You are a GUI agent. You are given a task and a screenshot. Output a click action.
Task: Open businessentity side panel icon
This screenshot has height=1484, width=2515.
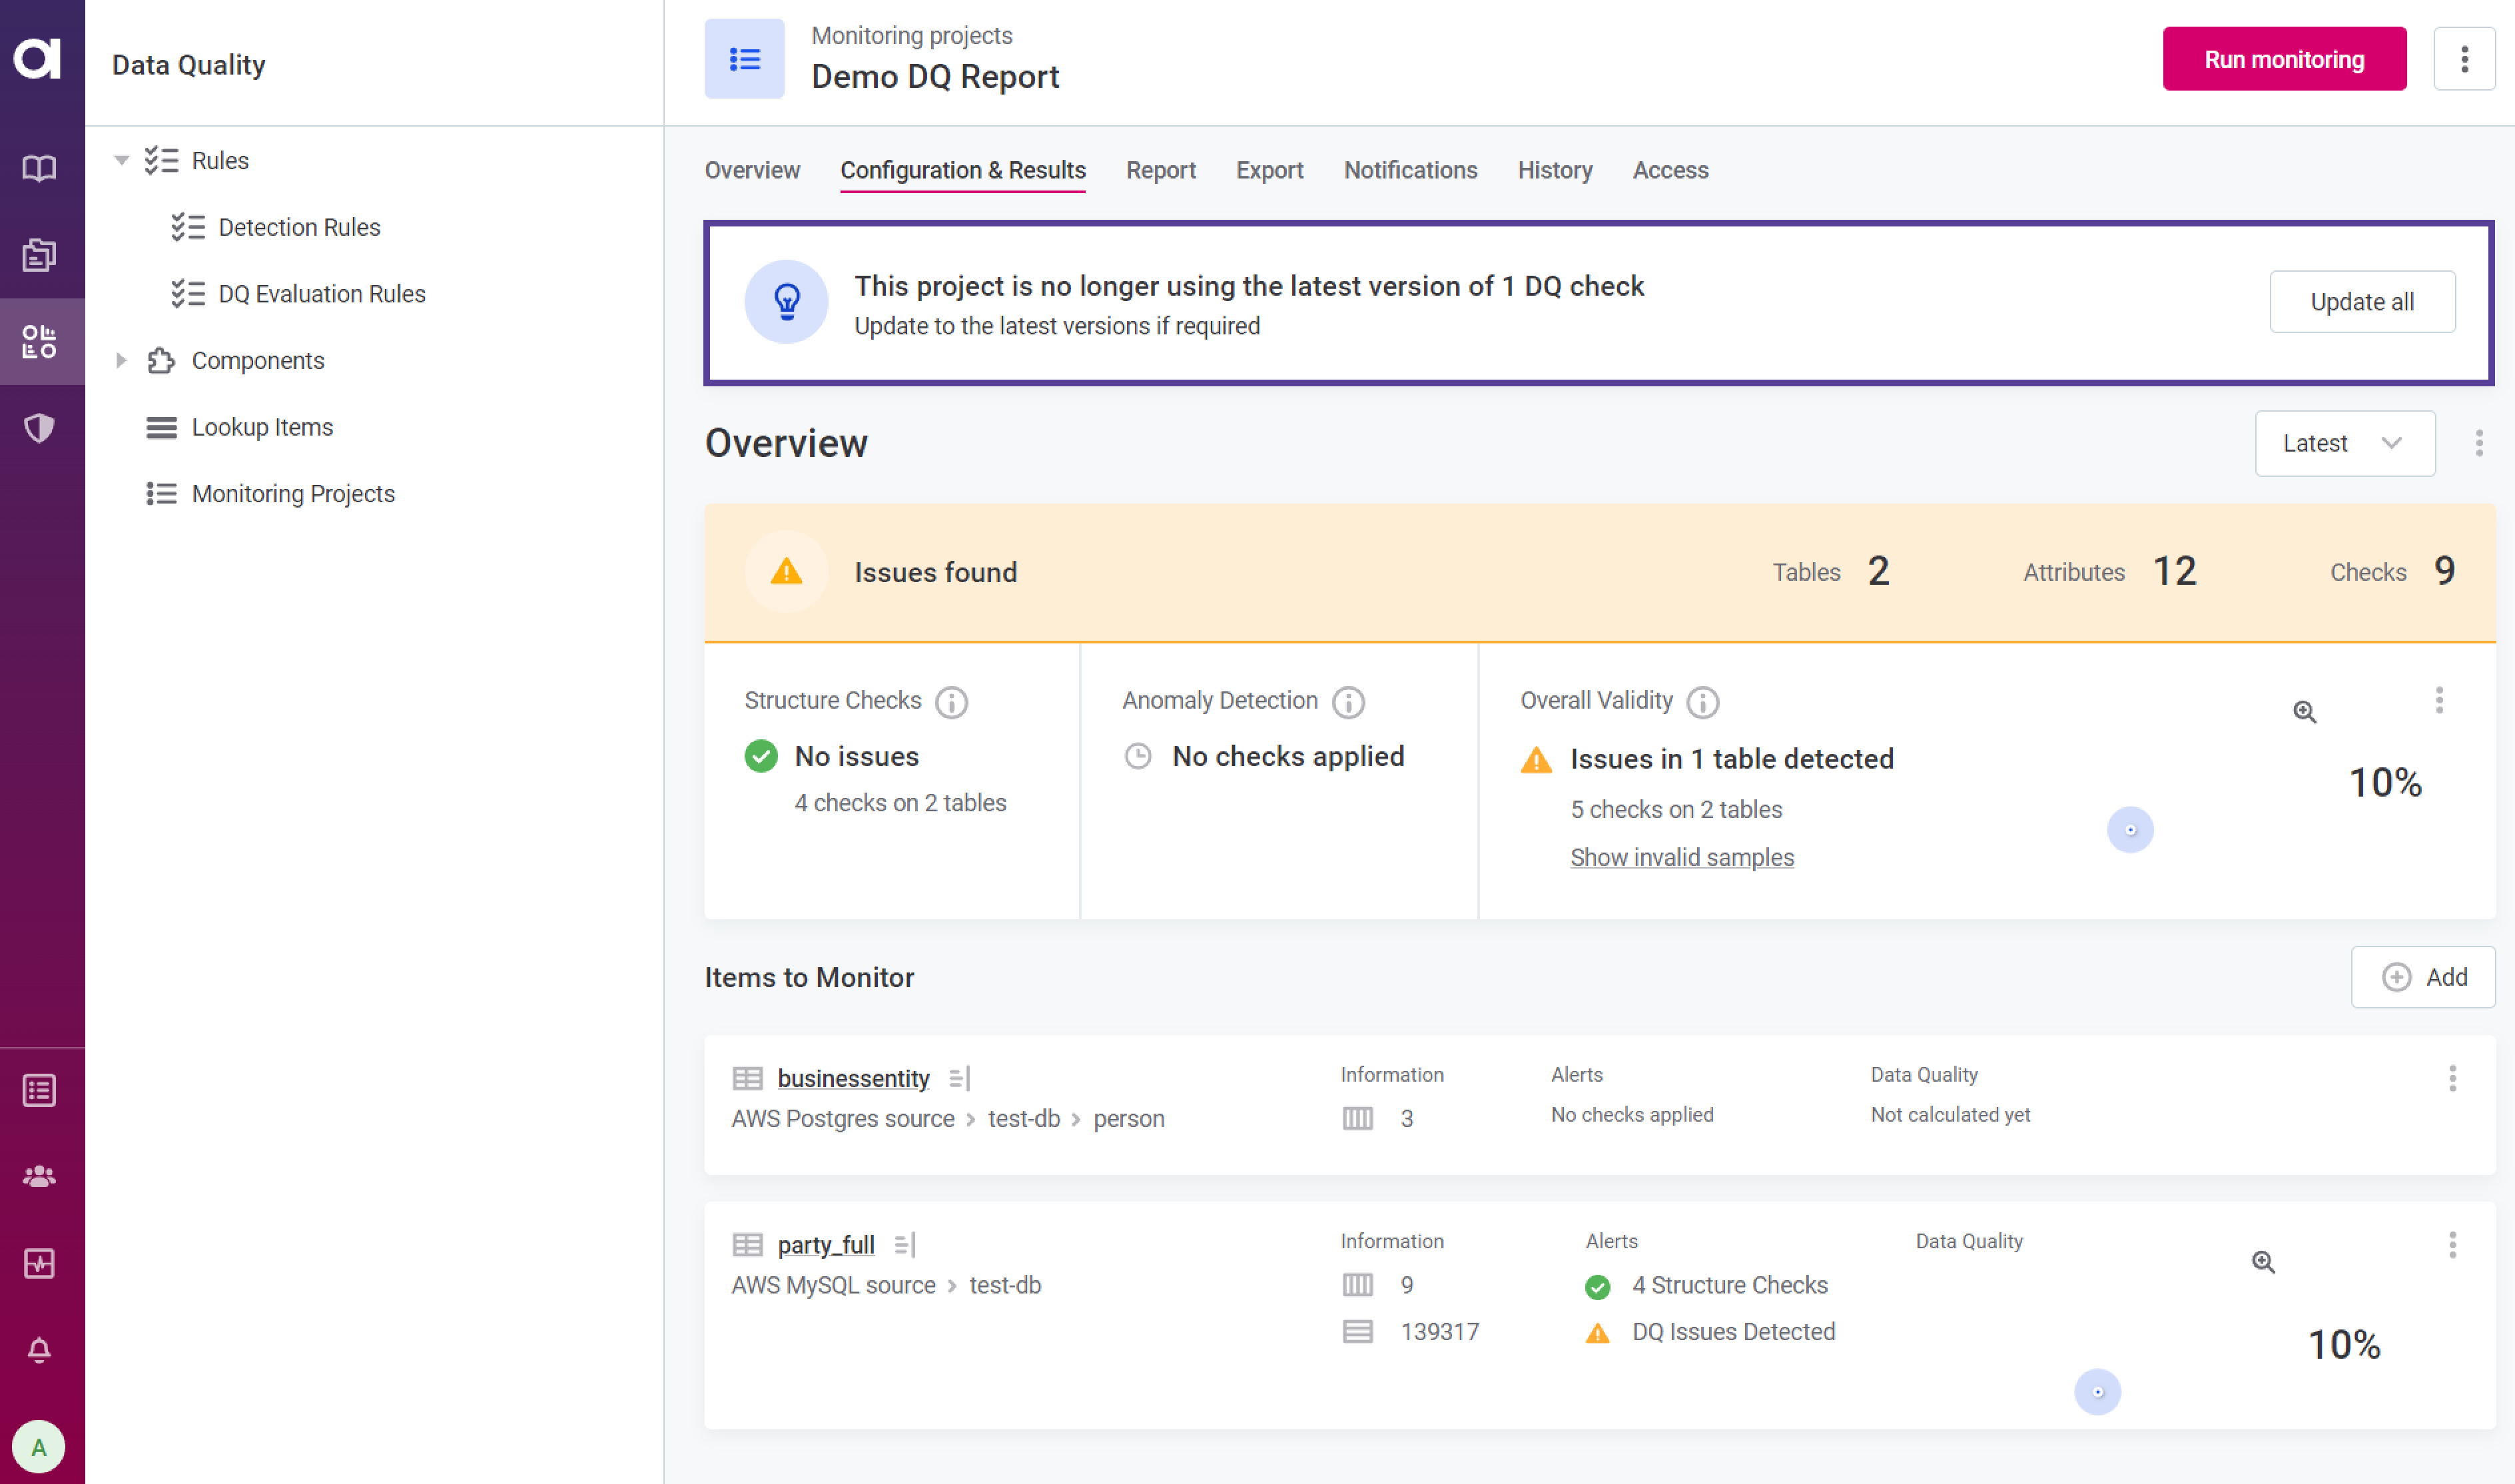959,1078
